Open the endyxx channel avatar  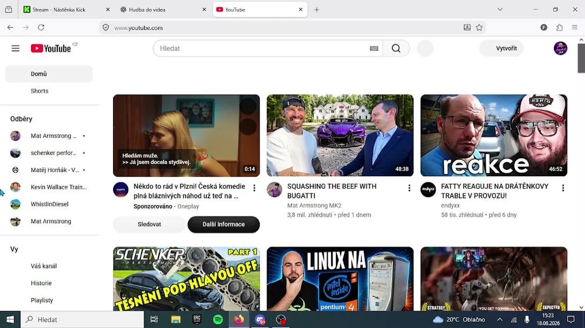[x=428, y=190]
